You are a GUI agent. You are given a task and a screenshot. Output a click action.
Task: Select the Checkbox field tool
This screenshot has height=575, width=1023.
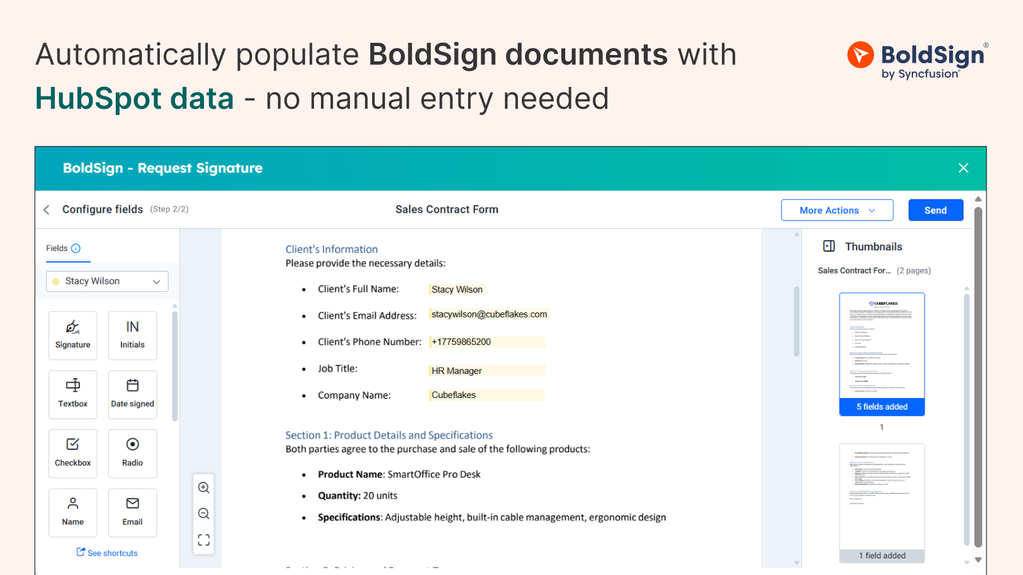(x=72, y=453)
